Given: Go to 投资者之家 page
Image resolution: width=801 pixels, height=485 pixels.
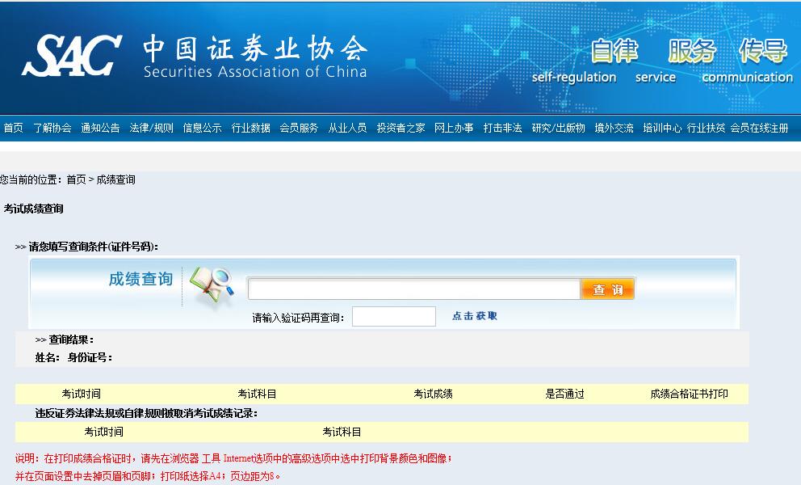Looking at the screenshot, I should 401,128.
